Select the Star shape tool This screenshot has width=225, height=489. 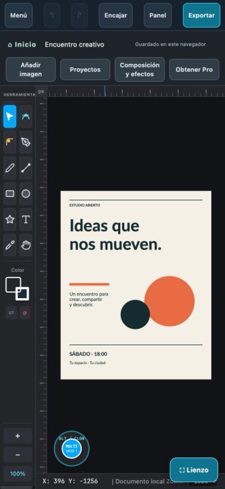coord(10,219)
